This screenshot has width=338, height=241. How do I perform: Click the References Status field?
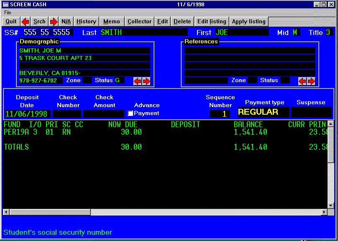[285, 80]
